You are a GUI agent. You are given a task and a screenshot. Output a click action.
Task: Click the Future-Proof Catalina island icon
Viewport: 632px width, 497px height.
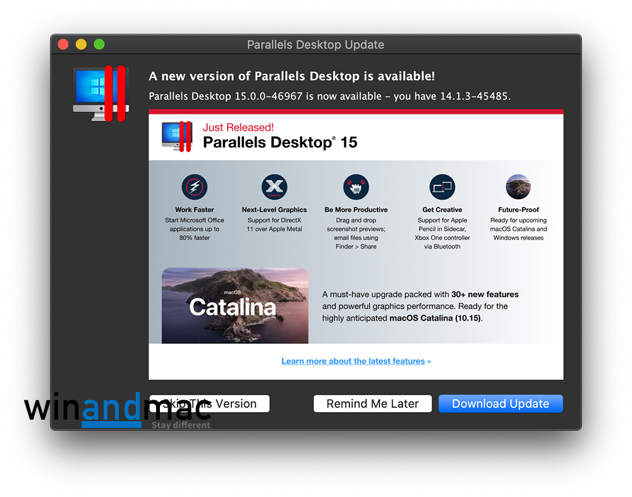point(518,187)
